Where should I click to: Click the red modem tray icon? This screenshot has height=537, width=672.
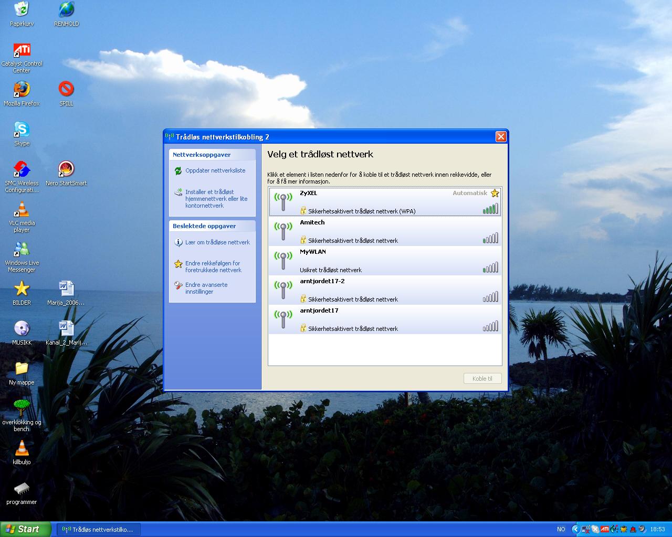(x=633, y=529)
